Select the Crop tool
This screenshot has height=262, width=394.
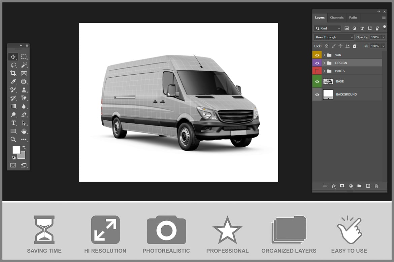(13, 73)
